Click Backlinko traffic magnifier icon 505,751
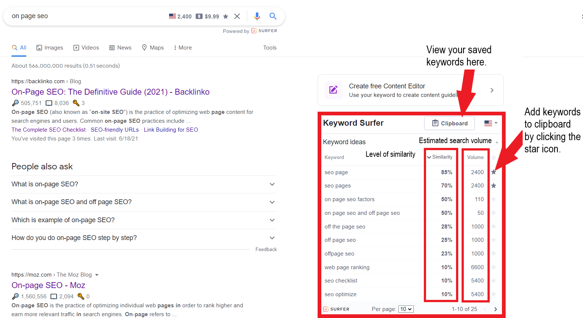 [15, 103]
